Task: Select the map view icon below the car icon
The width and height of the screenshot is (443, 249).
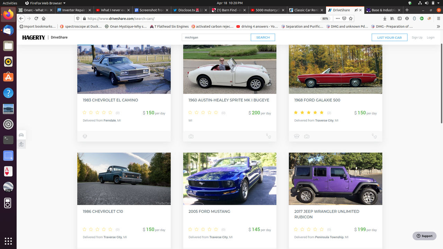Action: (x=21, y=144)
